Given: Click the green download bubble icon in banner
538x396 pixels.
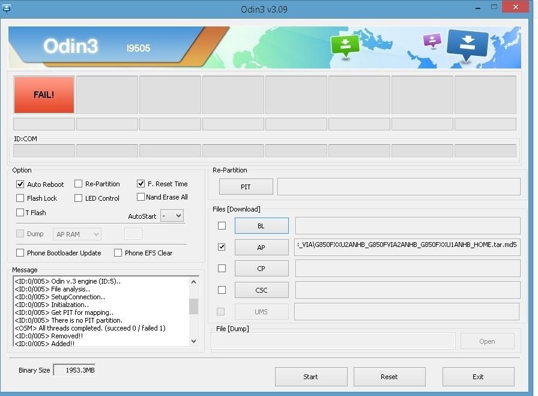Looking at the screenshot, I should [345, 46].
